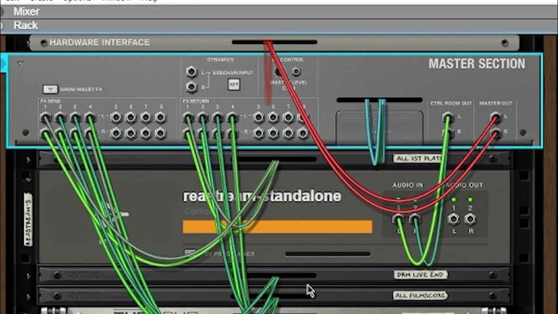Click the FX Send 5 right jack
Image resolution: width=558 pixels, height=314 pixels.
pyautogui.click(x=116, y=133)
